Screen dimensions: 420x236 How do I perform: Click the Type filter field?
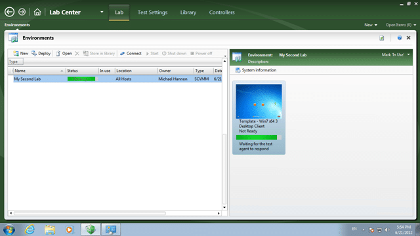tap(16, 62)
